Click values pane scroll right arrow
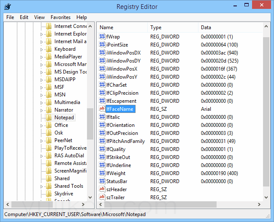The width and height of the screenshot is (274, 222). point(259,204)
